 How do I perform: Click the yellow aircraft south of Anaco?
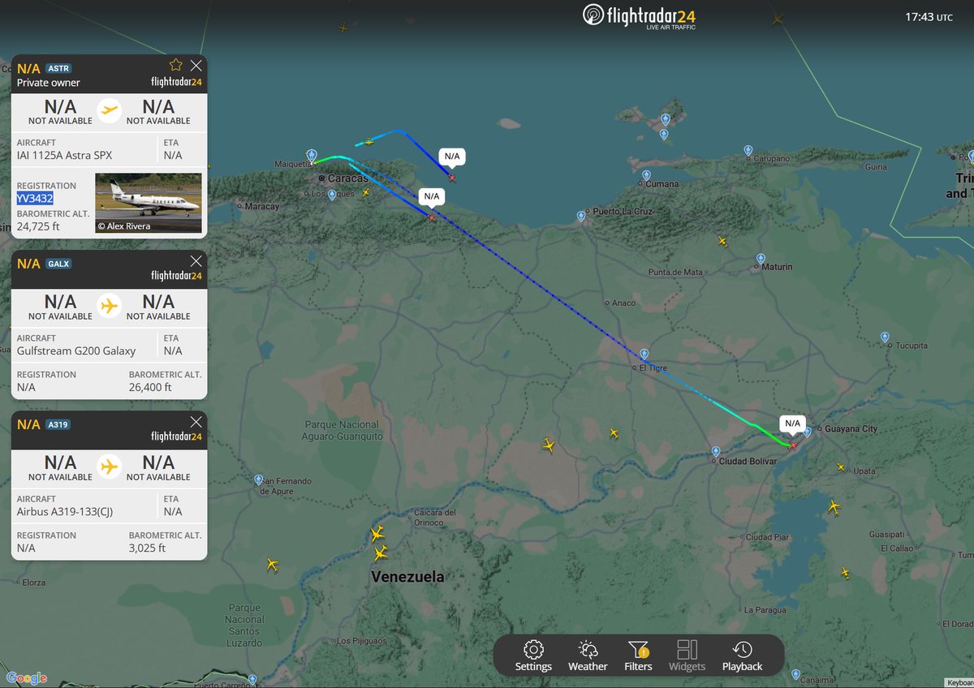click(614, 434)
